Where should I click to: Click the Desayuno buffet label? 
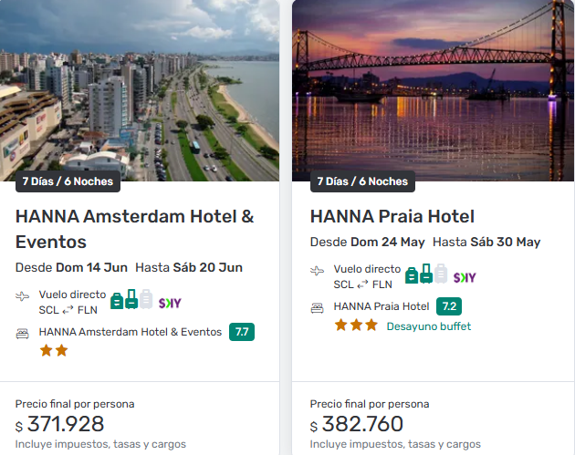tap(430, 326)
